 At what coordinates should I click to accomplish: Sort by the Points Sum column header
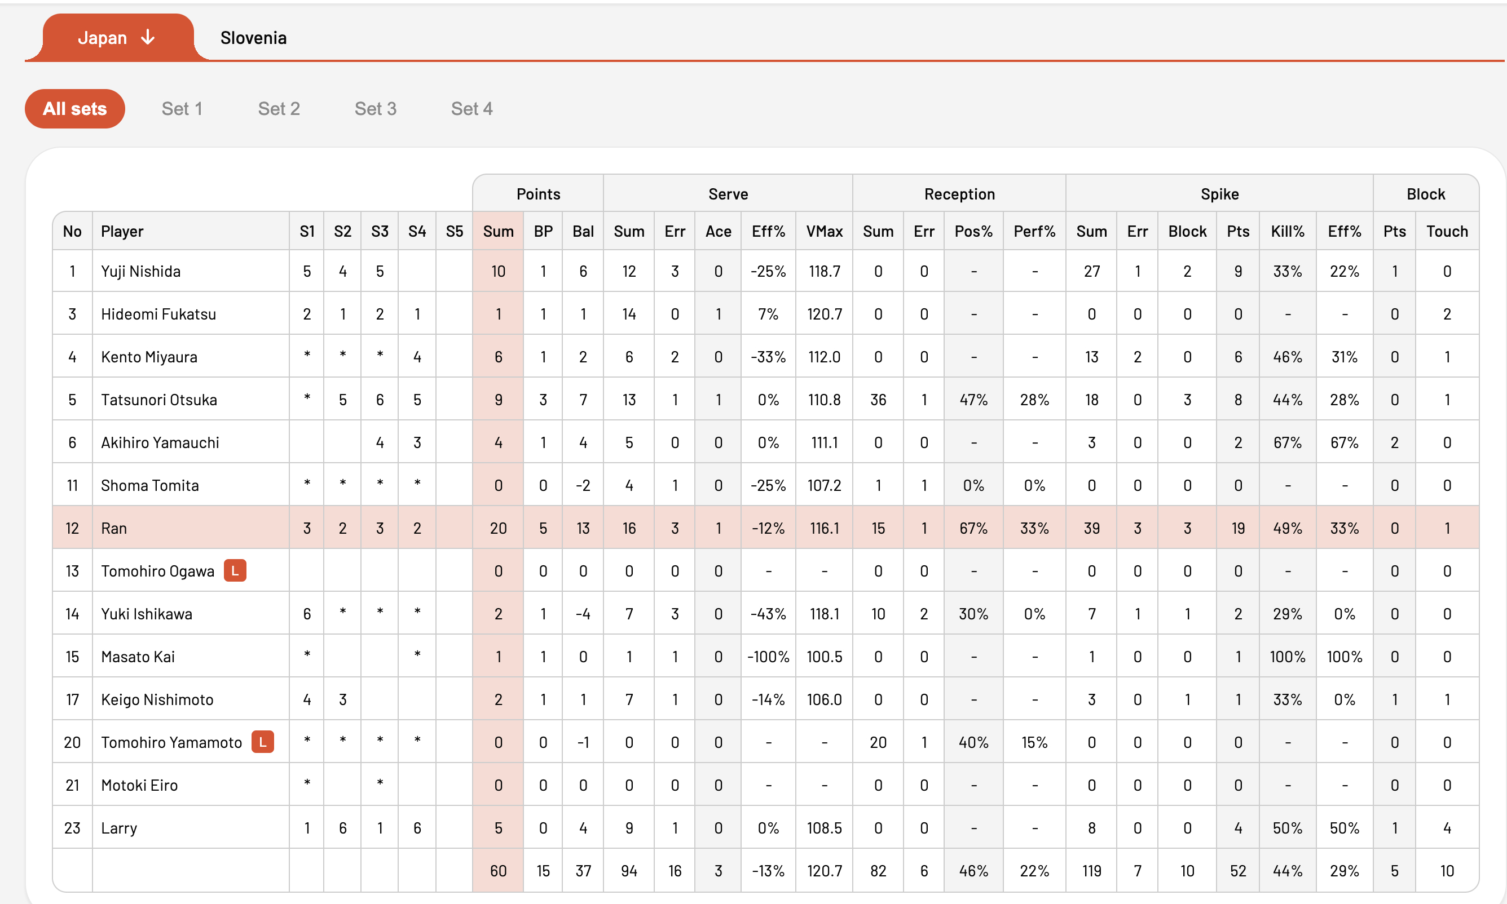click(498, 232)
